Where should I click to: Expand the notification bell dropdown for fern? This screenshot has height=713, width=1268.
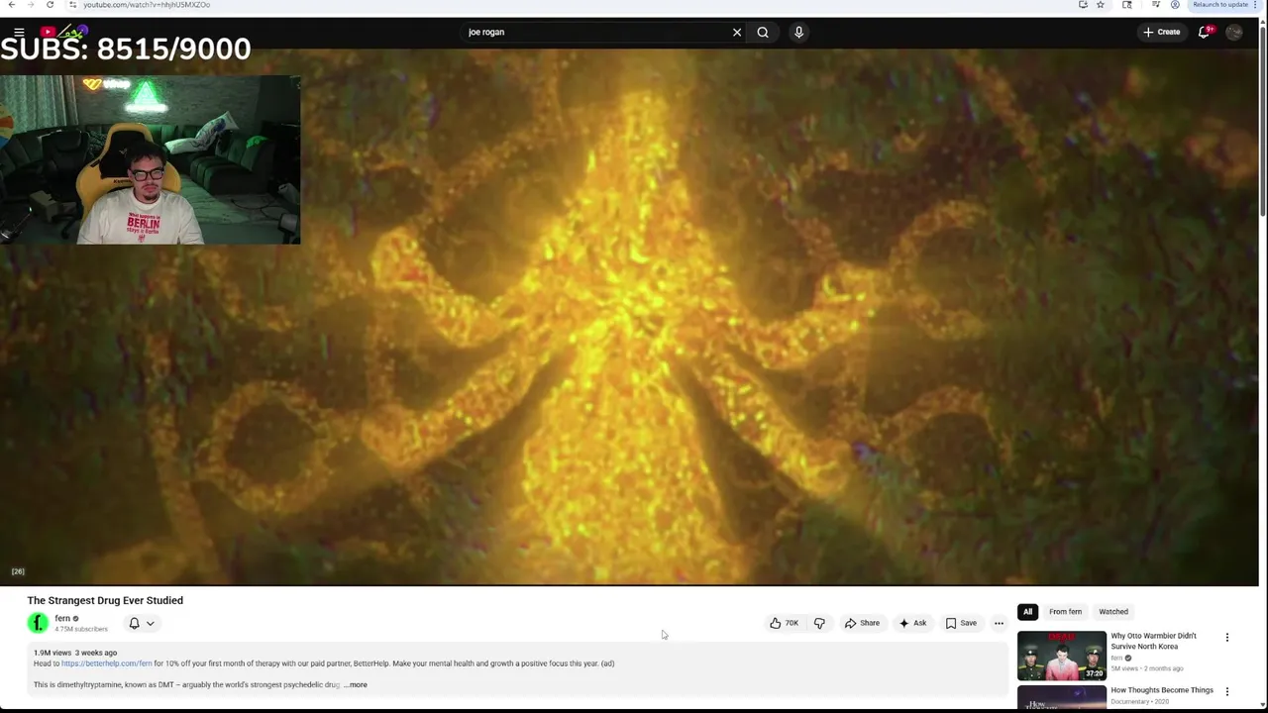[142, 623]
